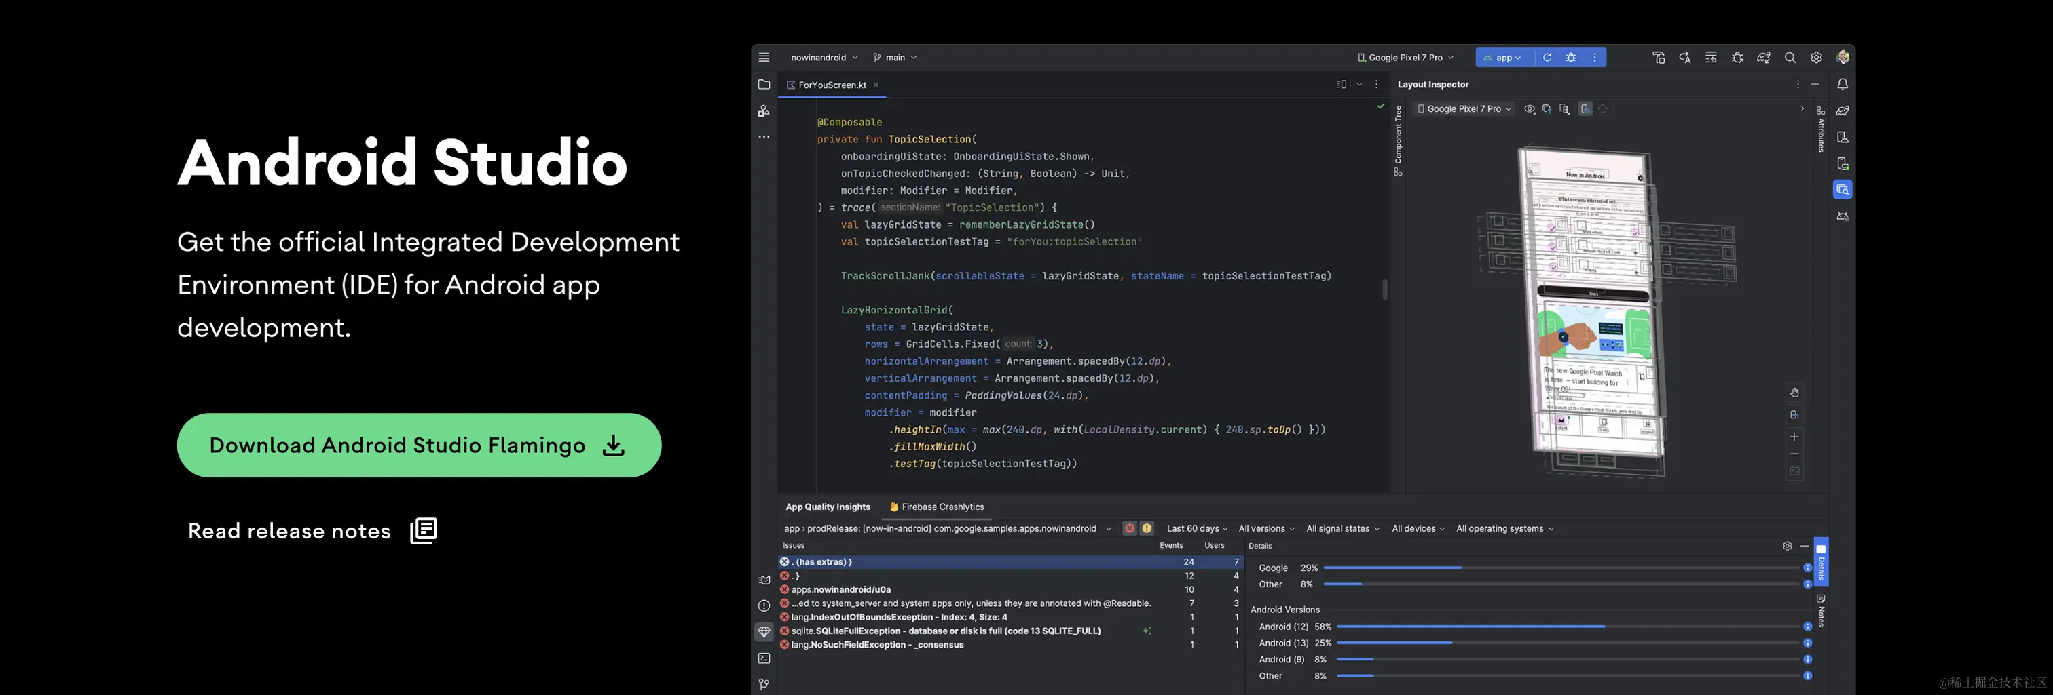The height and width of the screenshot is (695, 2053).
Task: Click the Rerun app refresh button
Action: [1547, 58]
